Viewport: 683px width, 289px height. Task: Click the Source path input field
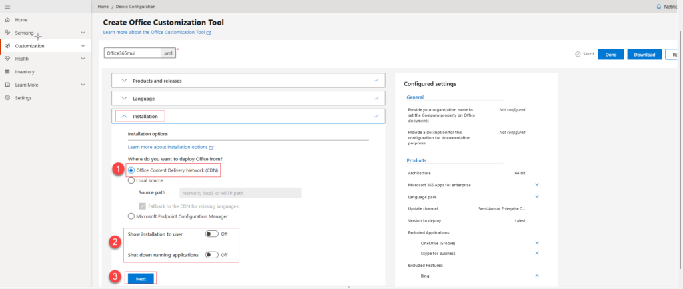click(240, 193)
